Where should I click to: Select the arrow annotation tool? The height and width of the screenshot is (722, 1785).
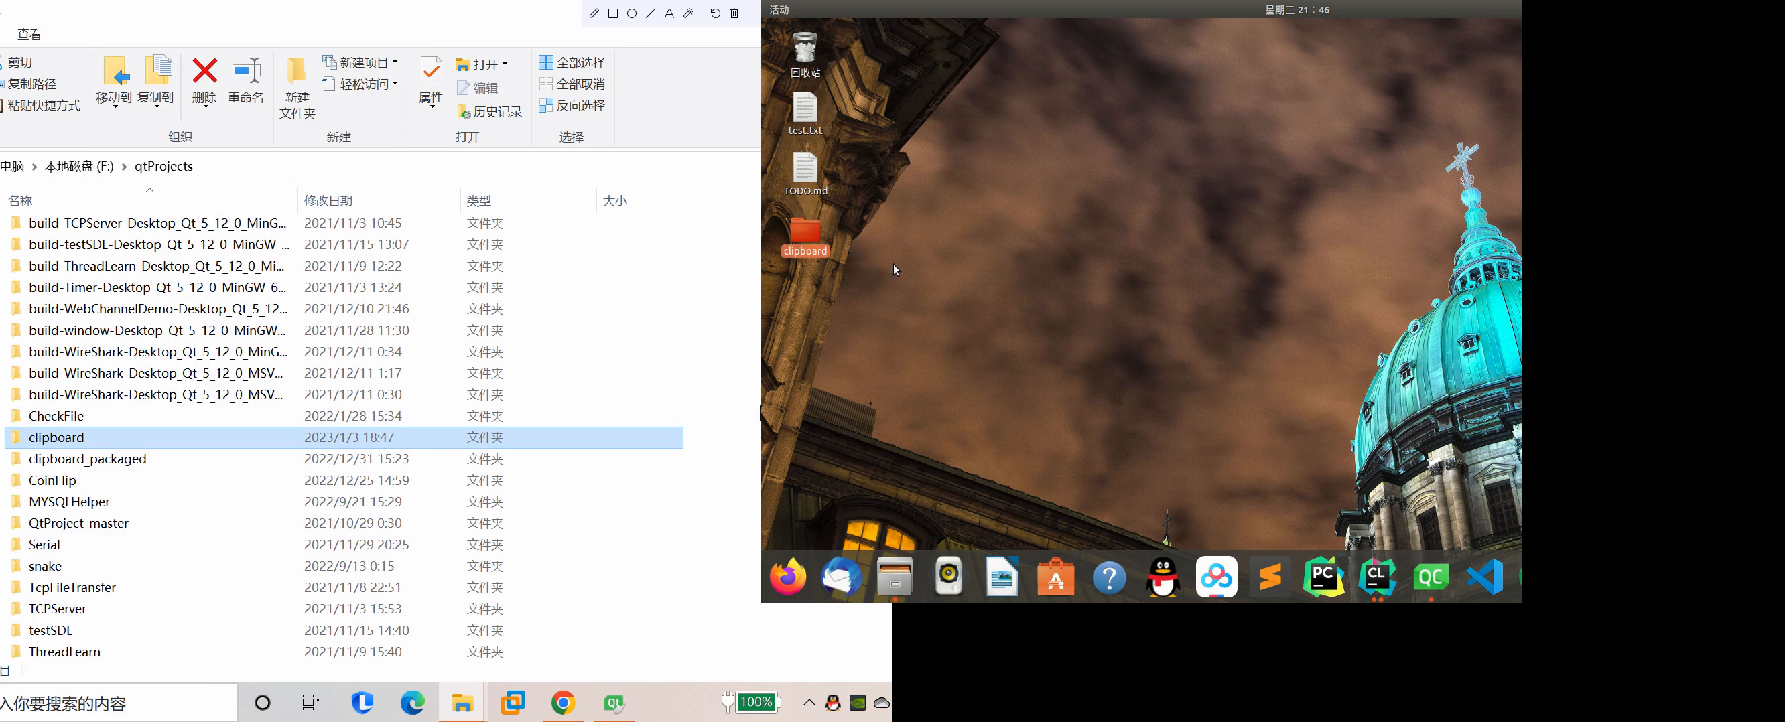point(650,13)
